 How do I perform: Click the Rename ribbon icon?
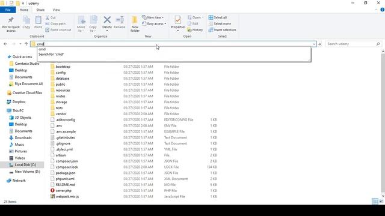120,23
